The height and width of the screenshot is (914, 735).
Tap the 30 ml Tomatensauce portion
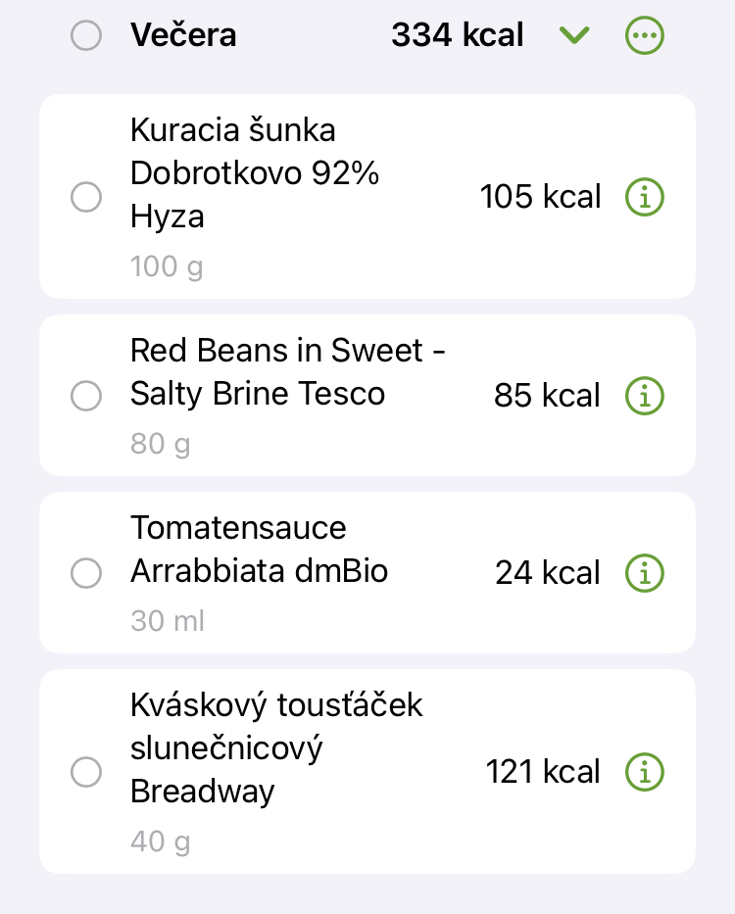click(167, 621)
